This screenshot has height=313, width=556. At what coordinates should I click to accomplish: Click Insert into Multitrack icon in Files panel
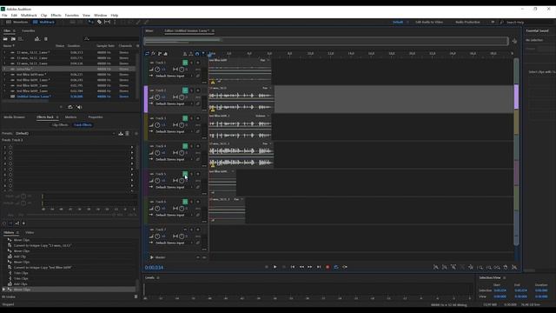point(37,38)
